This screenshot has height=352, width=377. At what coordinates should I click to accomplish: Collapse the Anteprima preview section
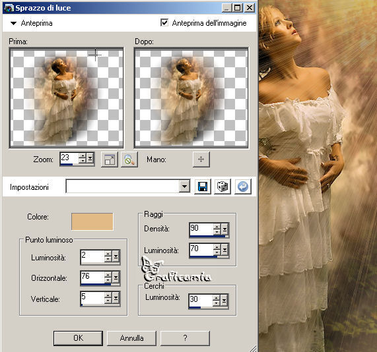click(x=13, y=23)
